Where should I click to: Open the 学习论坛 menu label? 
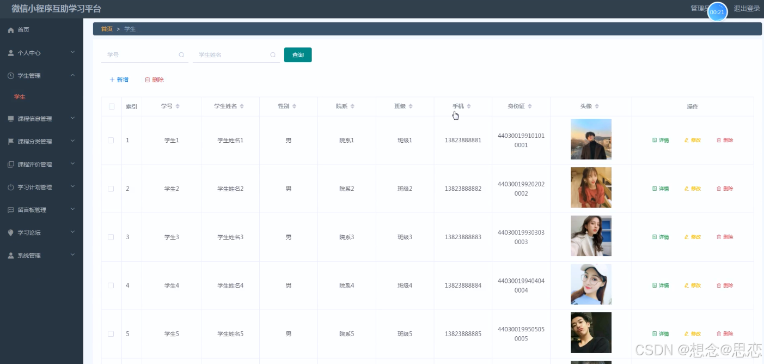(29, 233)
